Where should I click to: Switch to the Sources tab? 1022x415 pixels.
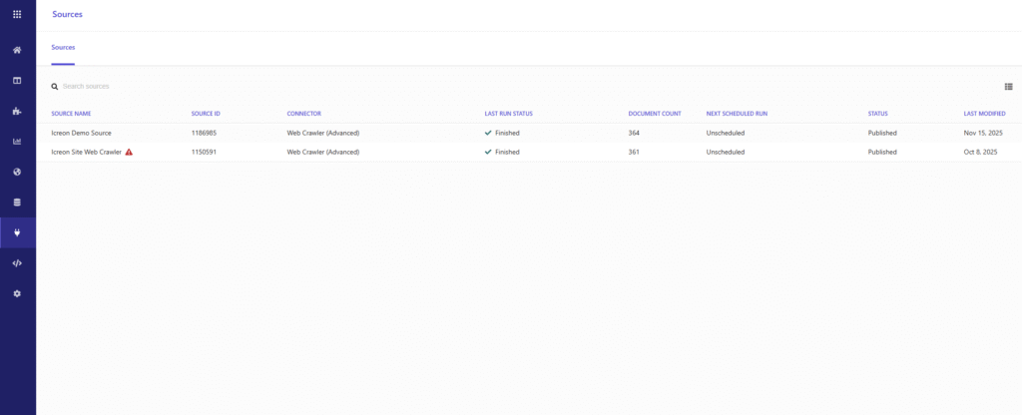pyautogui.click(x=63, y=48)
